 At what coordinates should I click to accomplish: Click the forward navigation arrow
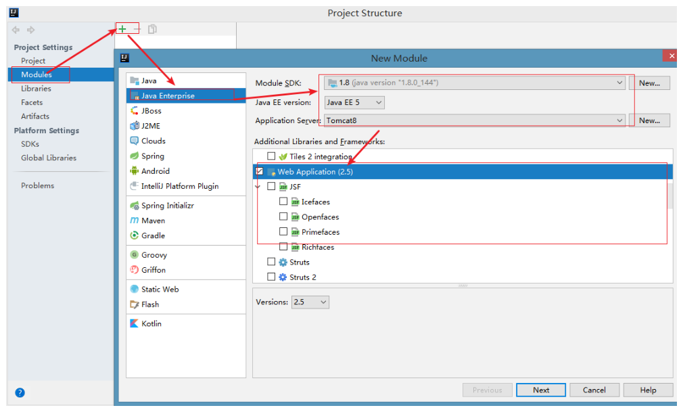coord(31,30)
